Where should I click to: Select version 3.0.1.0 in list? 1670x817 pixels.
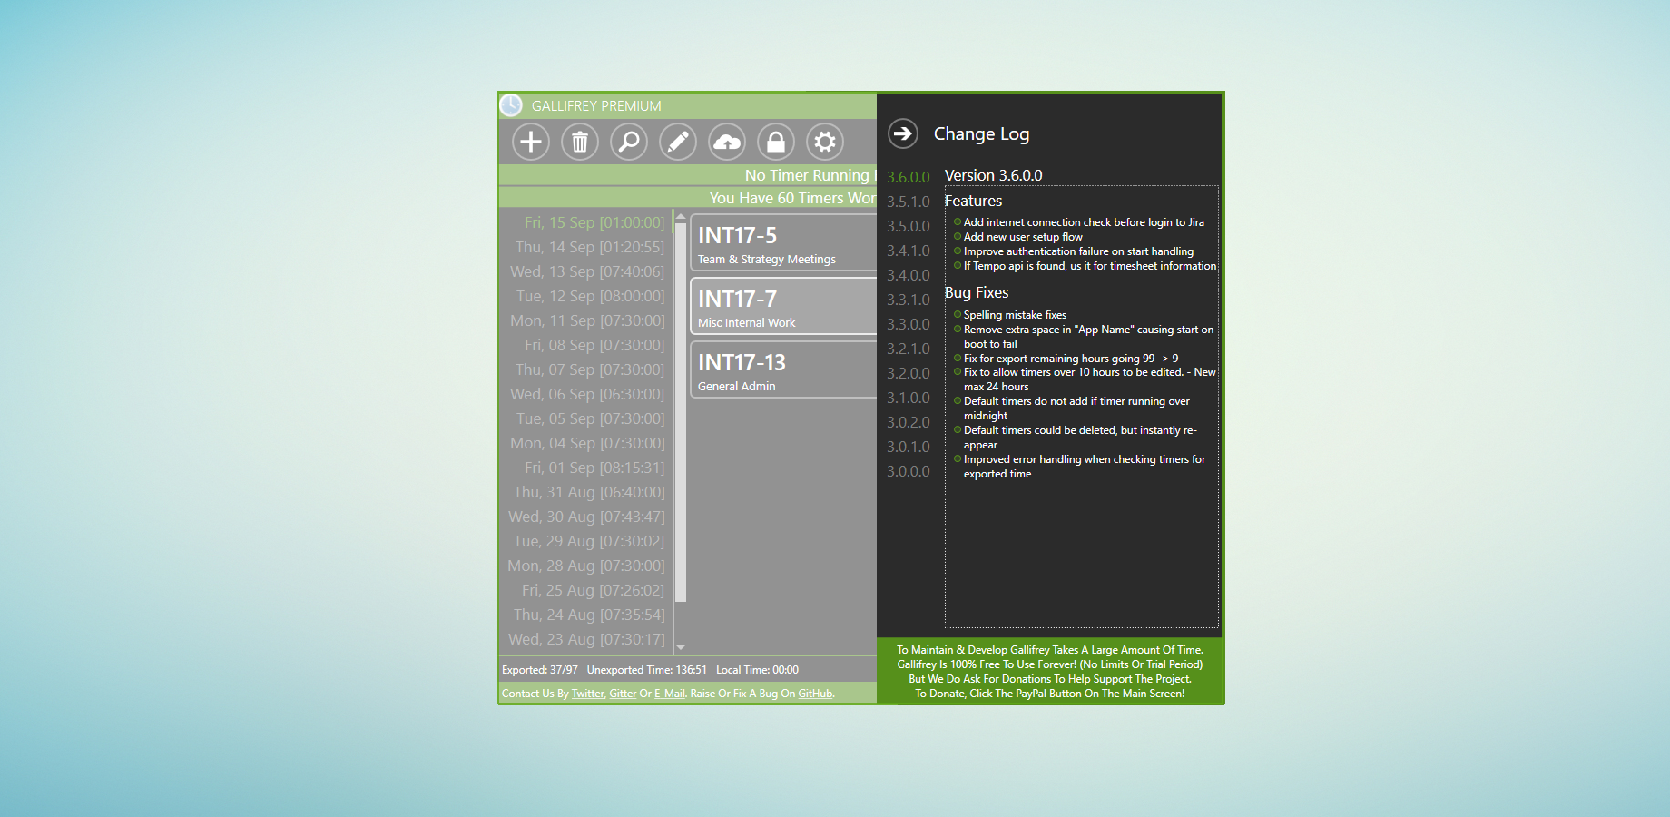[x=909, y=447]
